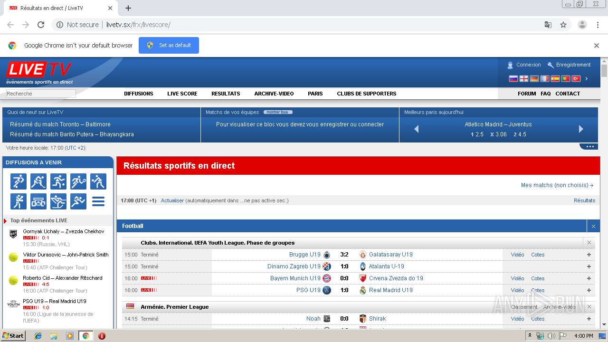The width and height of the screenshot is (608, 342).
Task: Open RESULTATS menu
Action: click(x=226, y=94)
